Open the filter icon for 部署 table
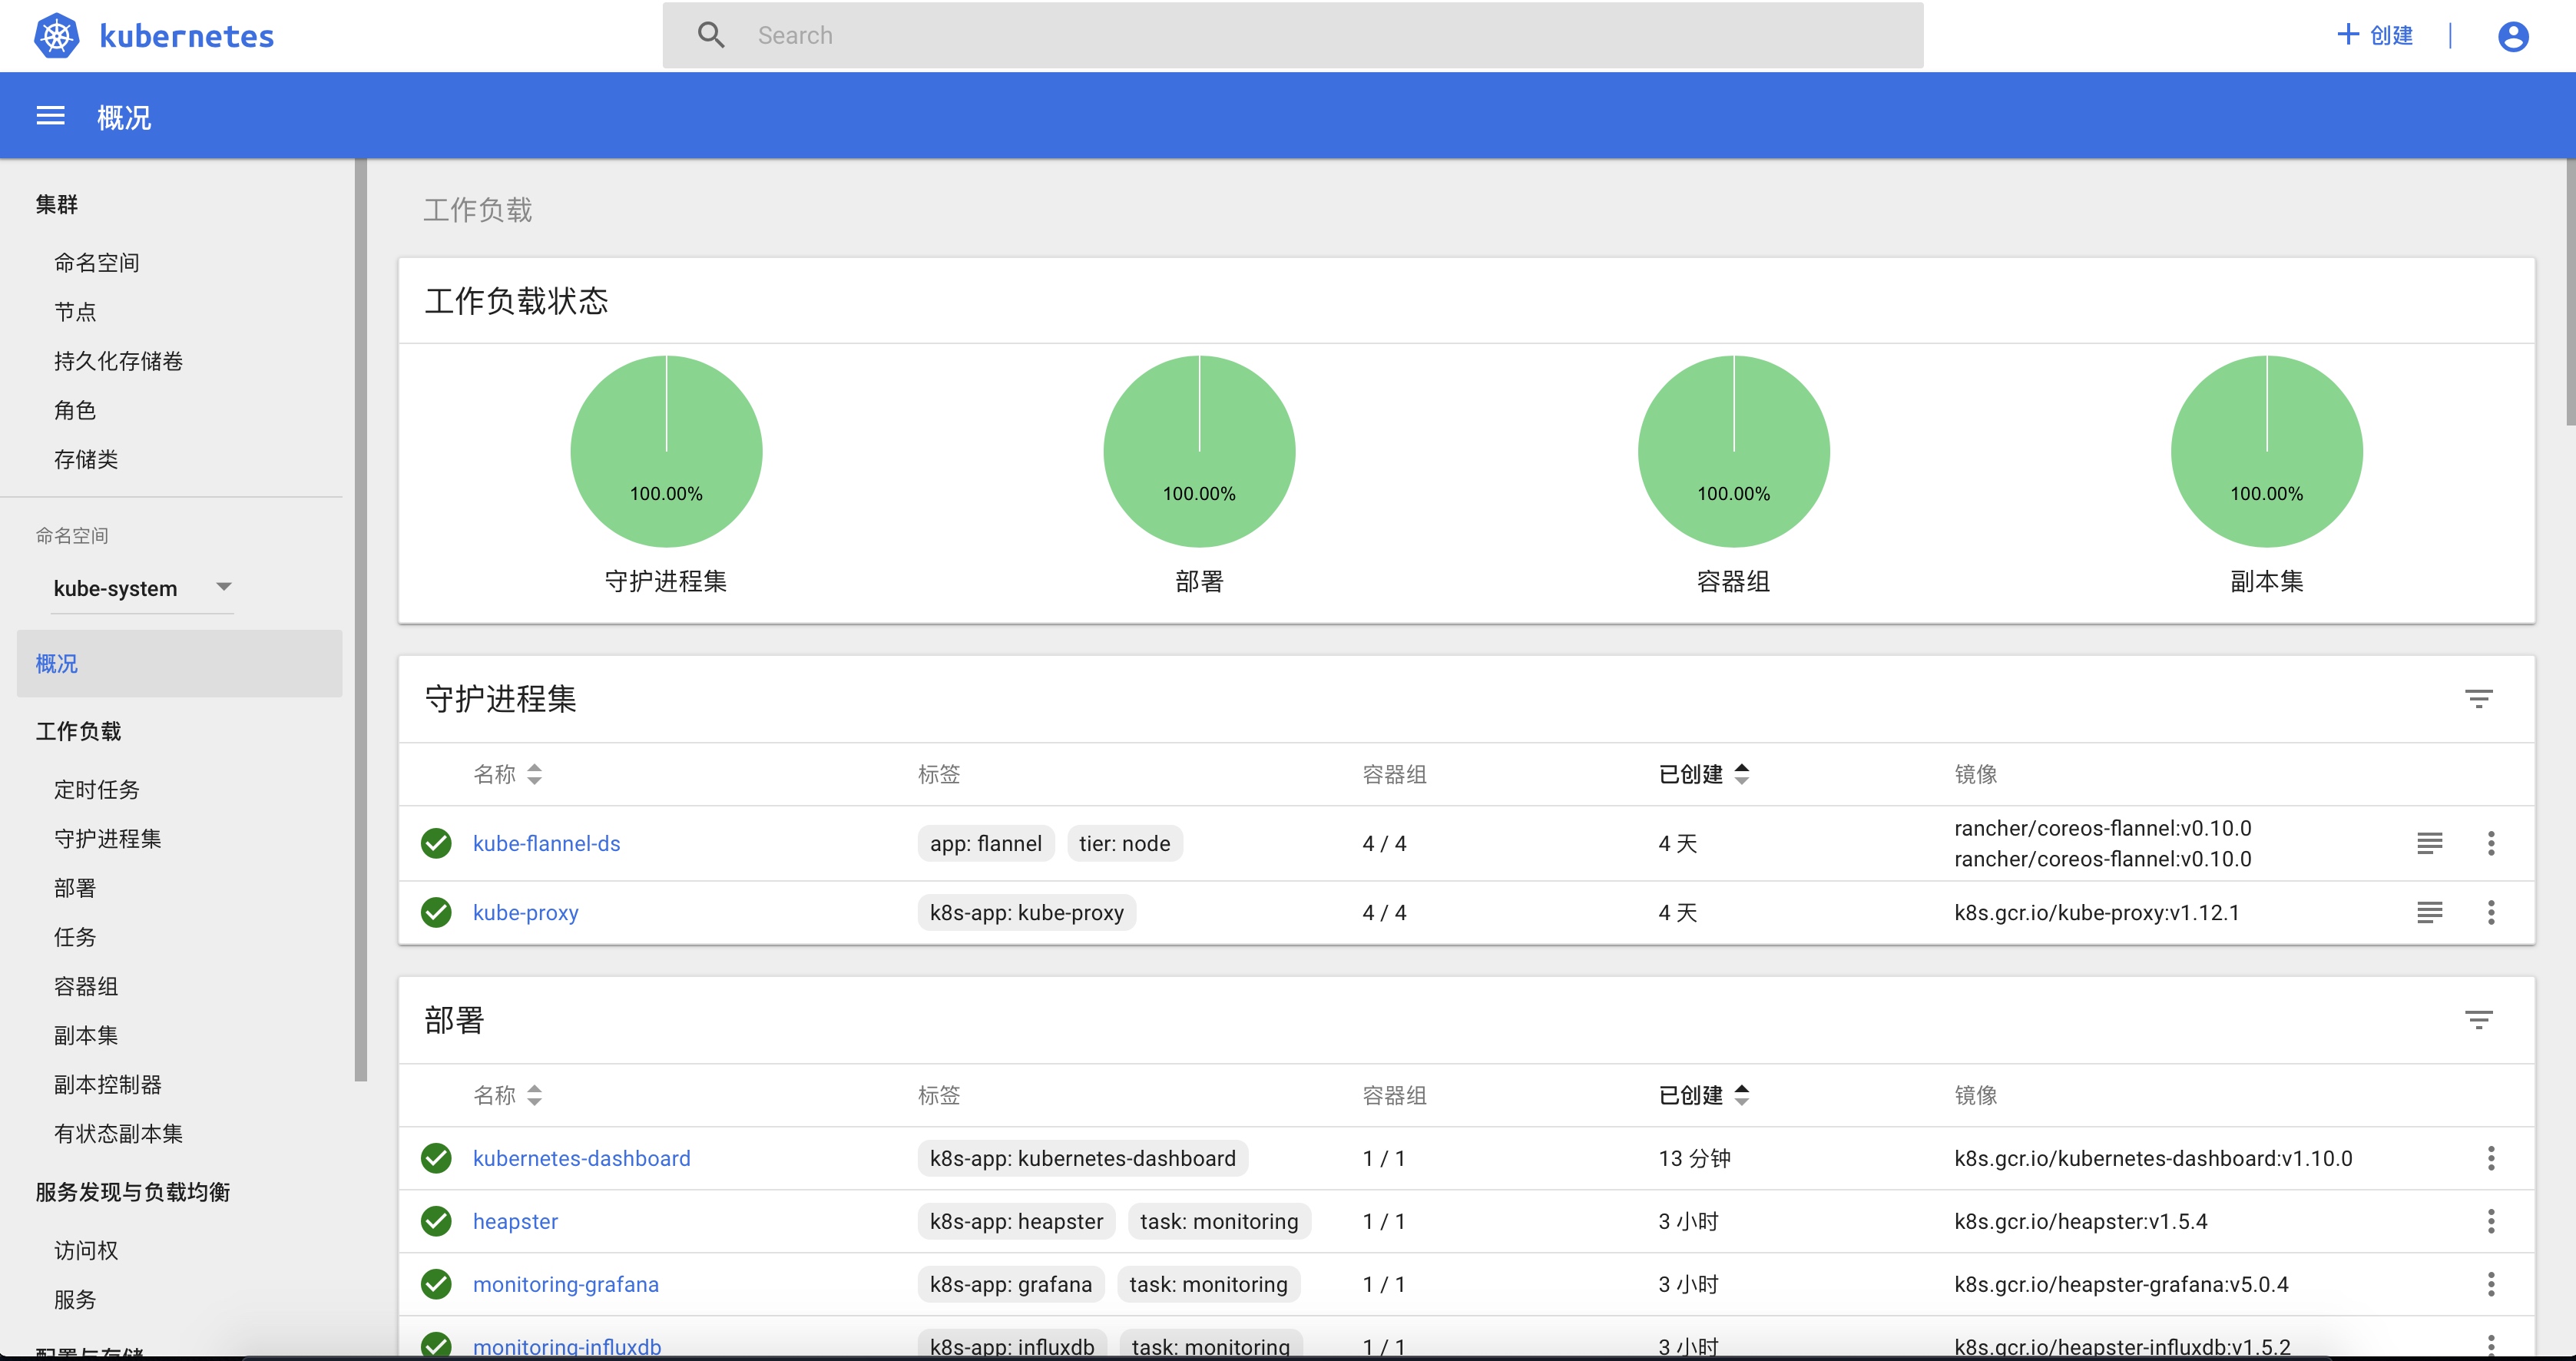This screenshot has height=1361, width=2576. (2478, 1019)
